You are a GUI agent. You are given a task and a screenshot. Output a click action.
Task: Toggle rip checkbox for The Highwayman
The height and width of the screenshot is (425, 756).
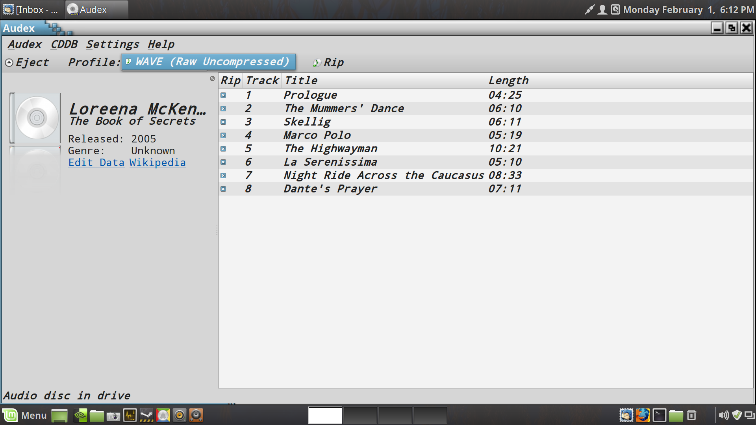[x=223, y=149]
